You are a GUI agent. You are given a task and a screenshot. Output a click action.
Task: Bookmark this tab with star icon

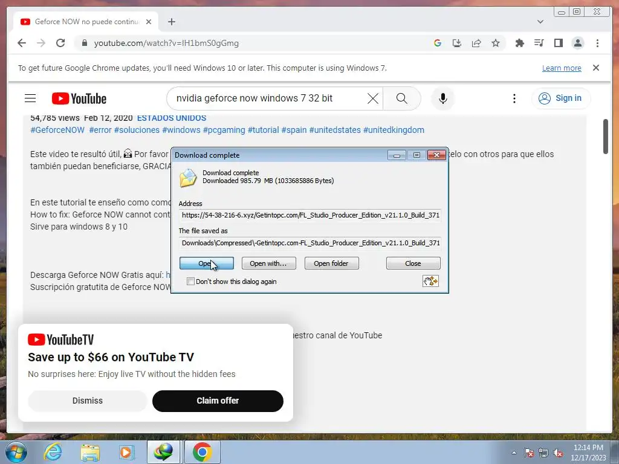496,43
